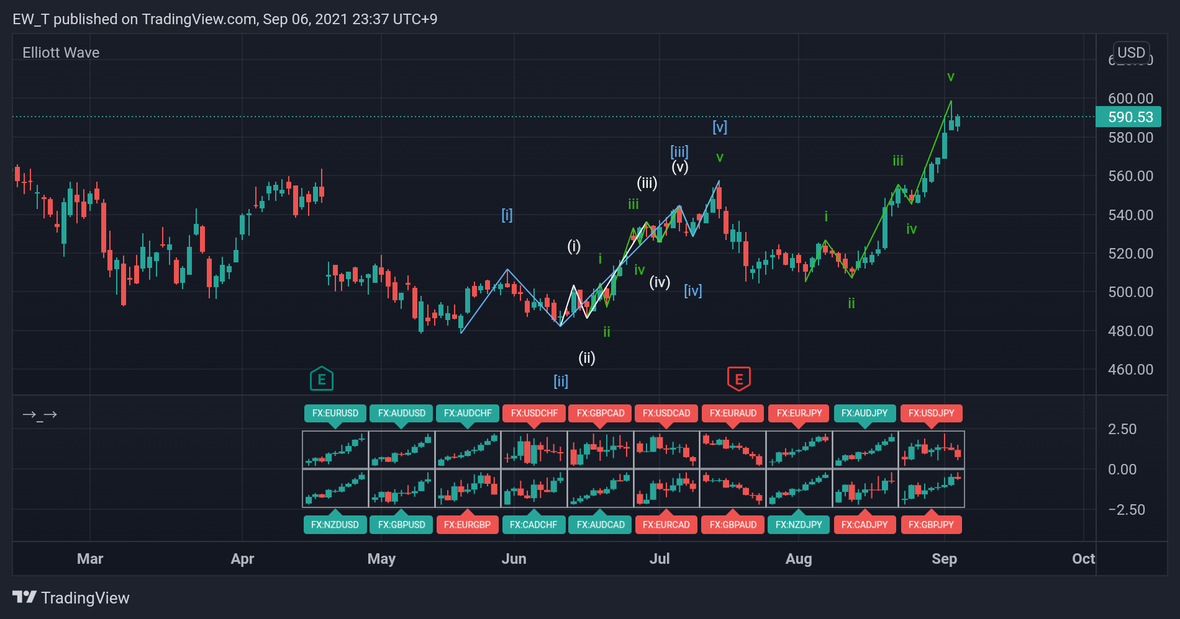The image size is (1180, 619).
Task: Select the FX:EURUSD label
Action: 335,413
